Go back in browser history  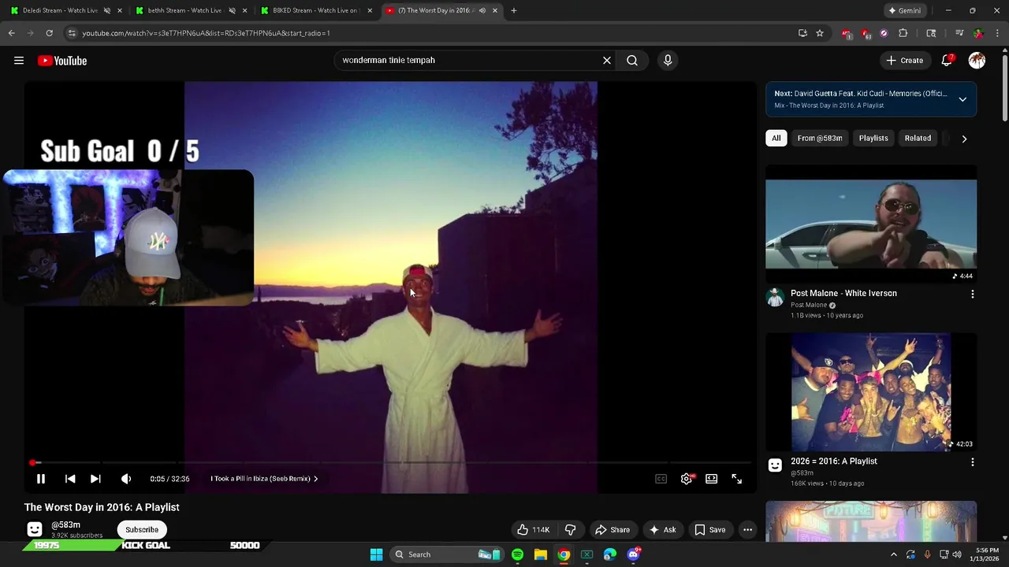(x=11, y=33)
